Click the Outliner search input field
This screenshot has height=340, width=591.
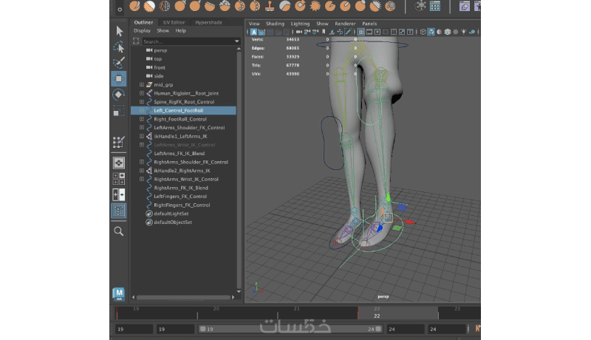pos(185,41)
